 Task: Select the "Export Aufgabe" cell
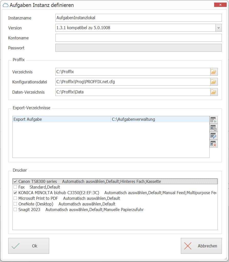tap(61, 119)
